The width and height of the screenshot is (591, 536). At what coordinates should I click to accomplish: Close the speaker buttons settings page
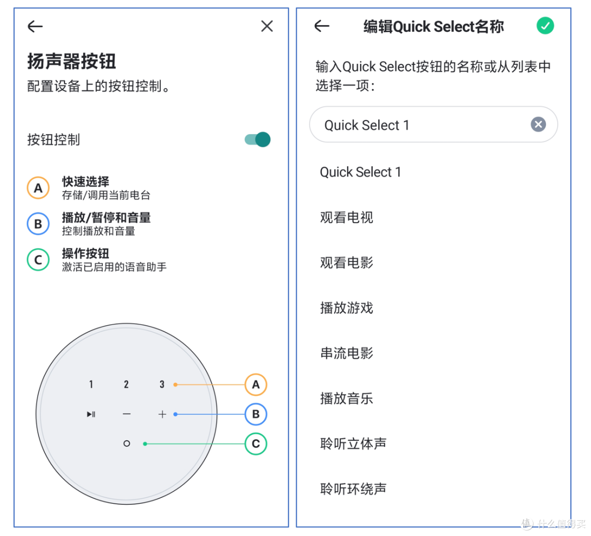pos(267,26)
